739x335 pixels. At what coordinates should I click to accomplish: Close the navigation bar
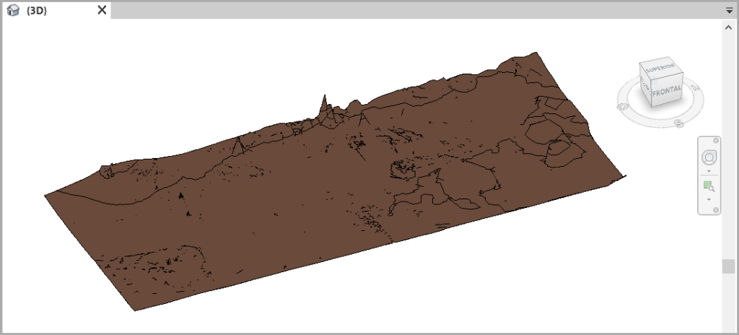(715, 140)
